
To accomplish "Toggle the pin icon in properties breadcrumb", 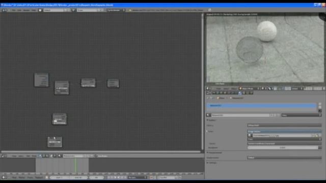I will tap(208, 98).
